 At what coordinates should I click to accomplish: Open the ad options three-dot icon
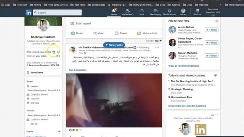point(217,115)
